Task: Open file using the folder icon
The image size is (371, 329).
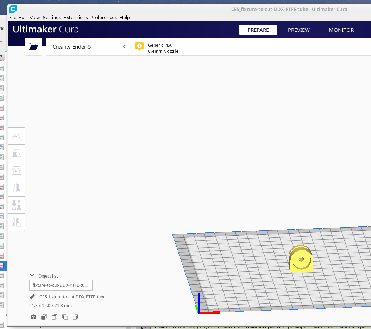Action: click(x=33, y=46)
